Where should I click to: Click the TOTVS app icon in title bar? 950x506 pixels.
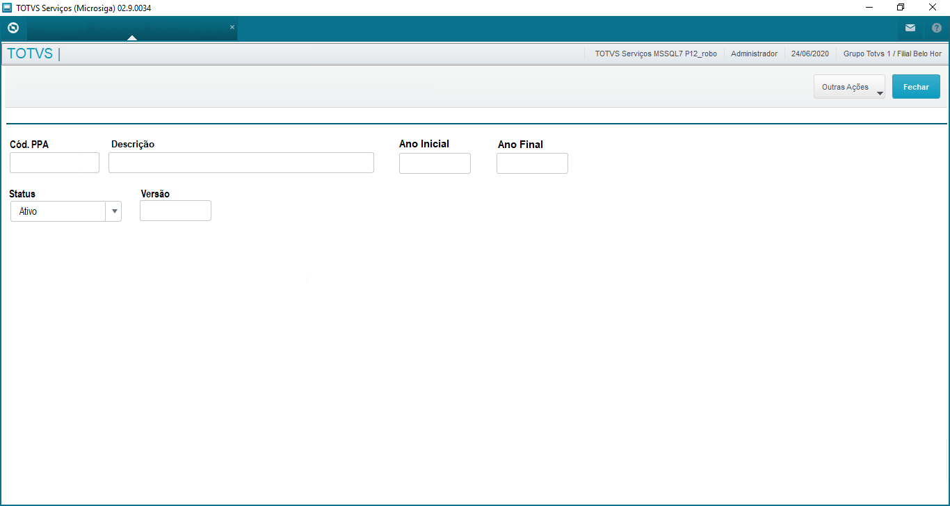pyautogui.click(x=7, y=8)
